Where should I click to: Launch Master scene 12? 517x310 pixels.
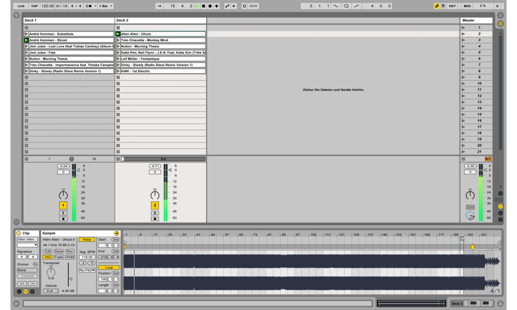[x=463, y=96]
